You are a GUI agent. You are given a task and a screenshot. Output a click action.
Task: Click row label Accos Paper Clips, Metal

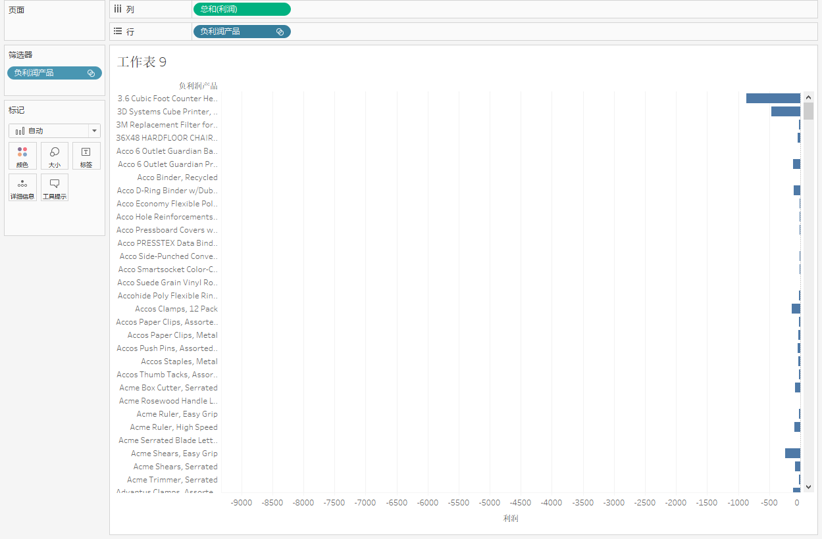click(x=172, y=335)
